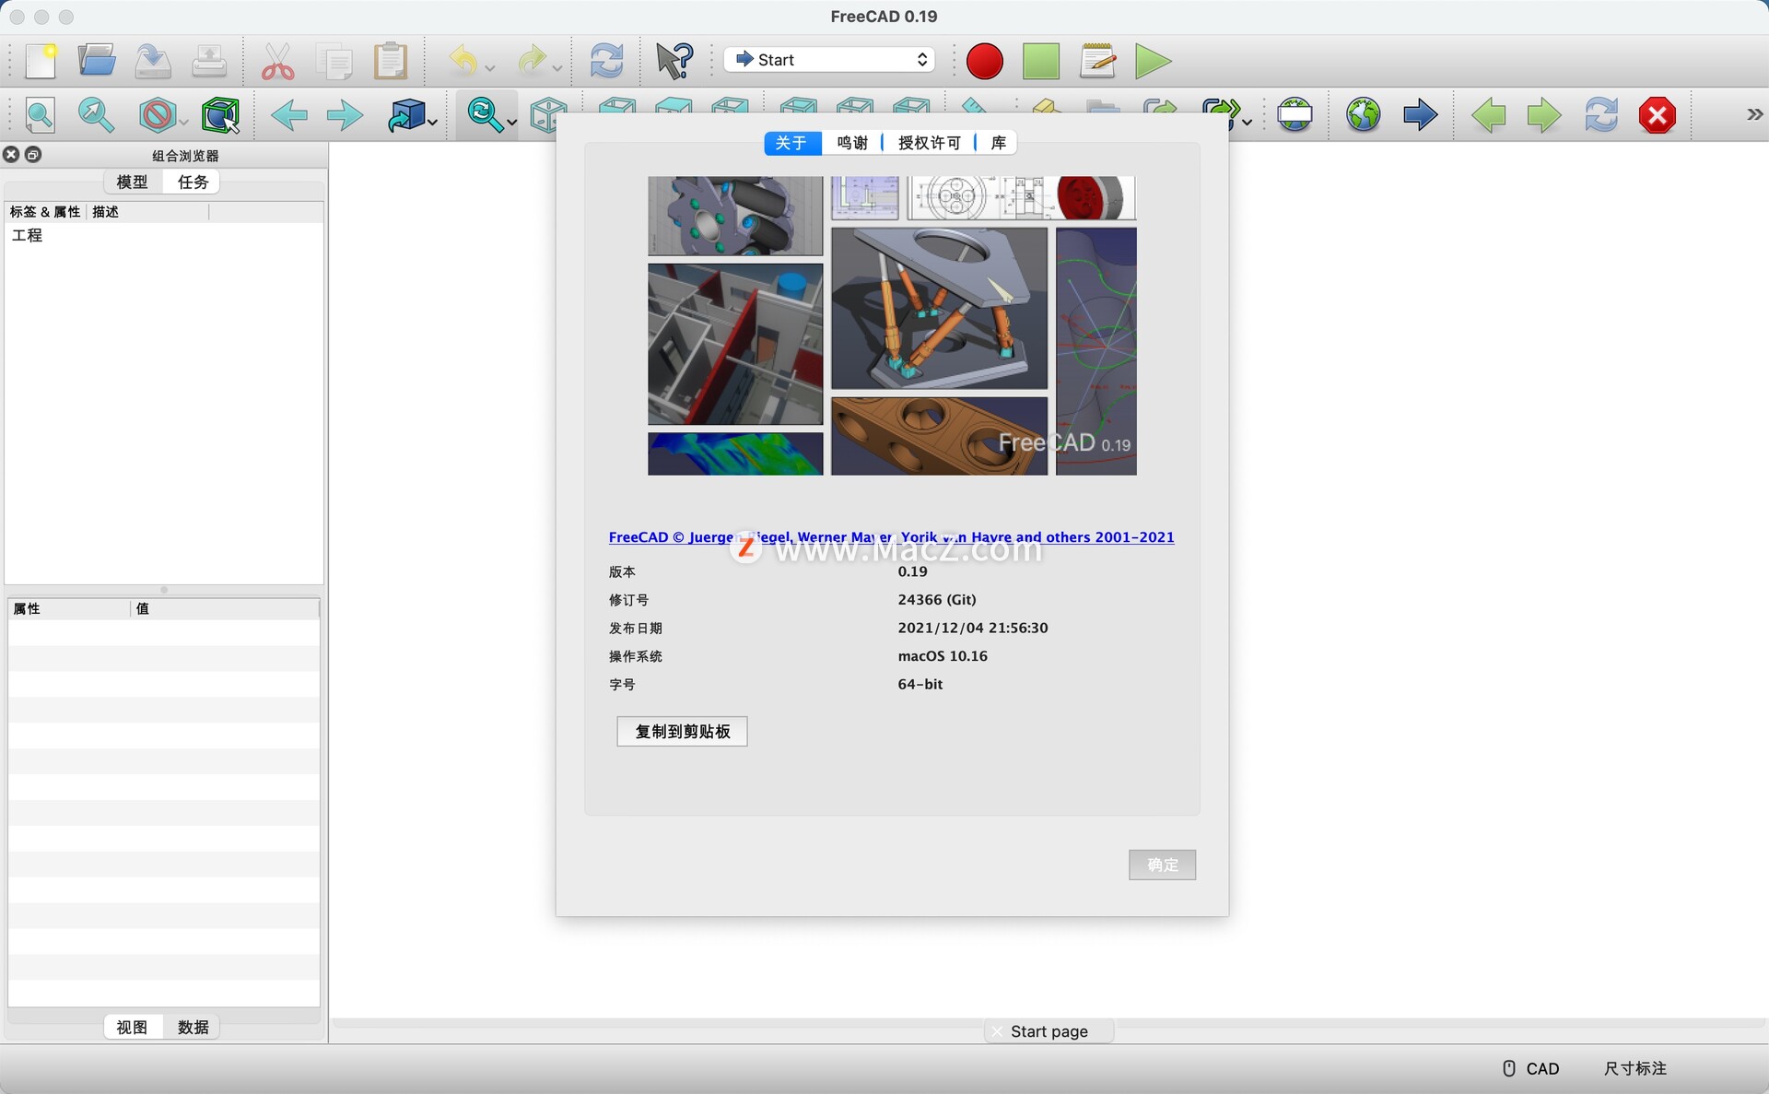Click the Print icon
This screenshot has width=1769, height=1094.
209,61
